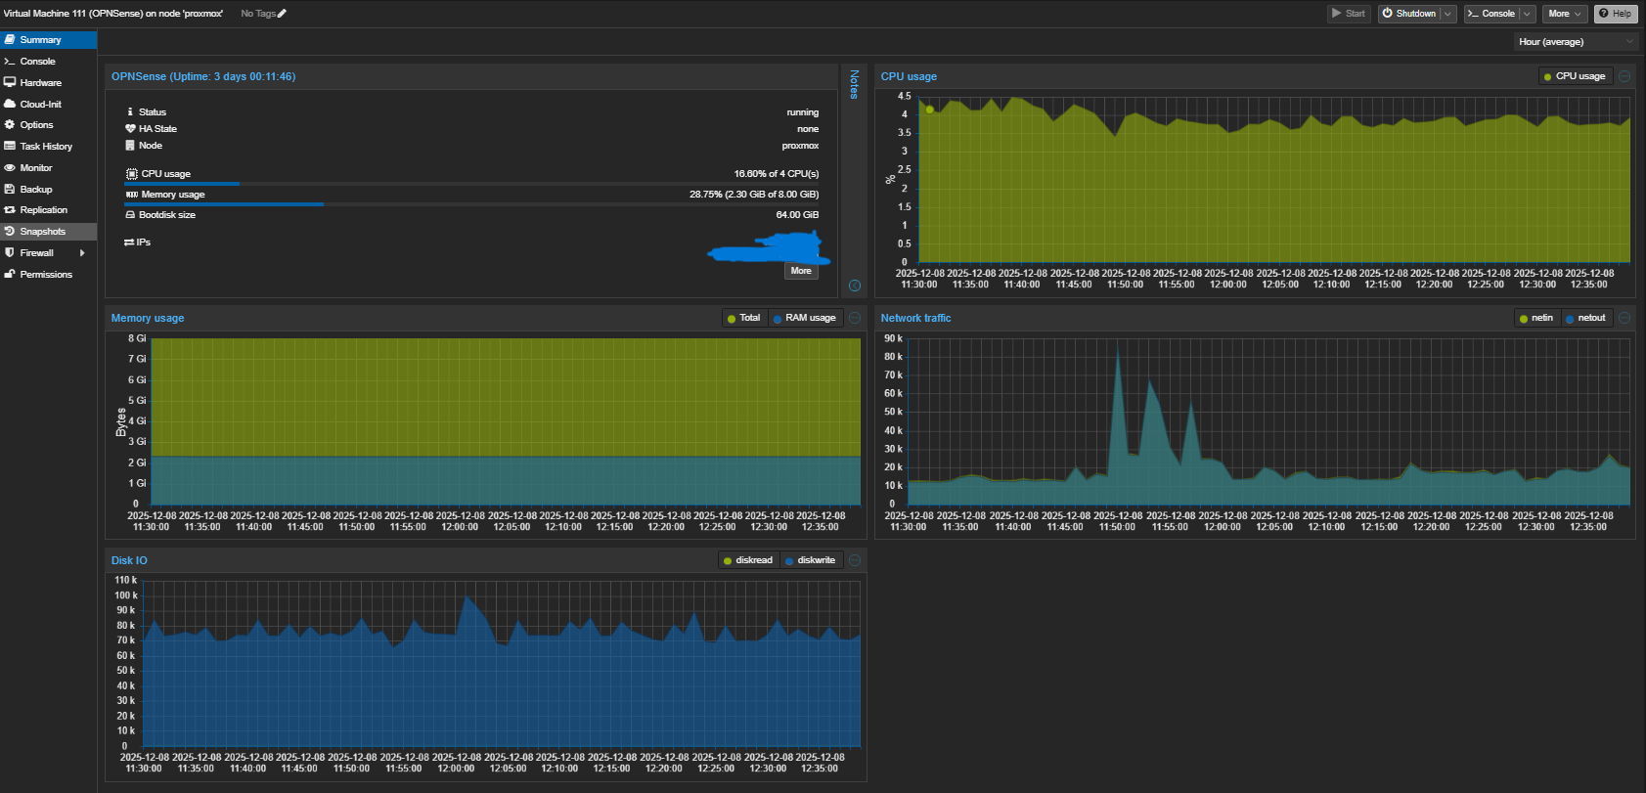Screen dimensions: 1646x793
Task: Click the Help question mark button
Action: point(1615,14)
